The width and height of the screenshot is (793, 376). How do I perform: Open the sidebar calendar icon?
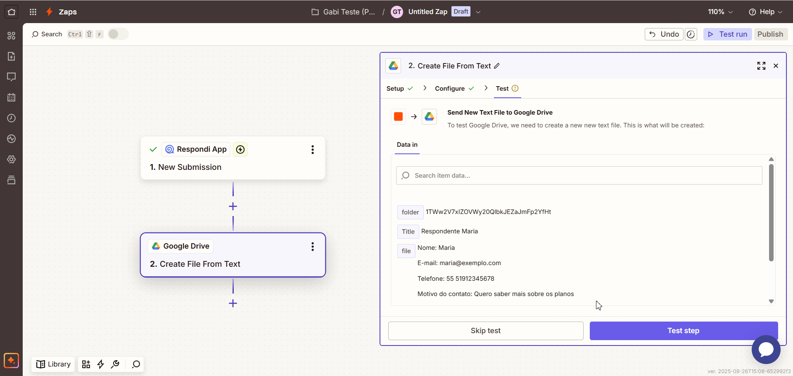12,98
